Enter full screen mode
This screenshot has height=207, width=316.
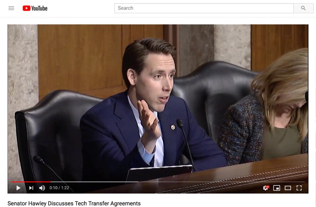[299, 188]
